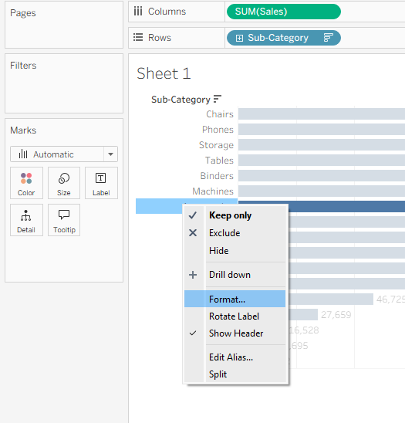Select Rotate Label menu entry

235,316
